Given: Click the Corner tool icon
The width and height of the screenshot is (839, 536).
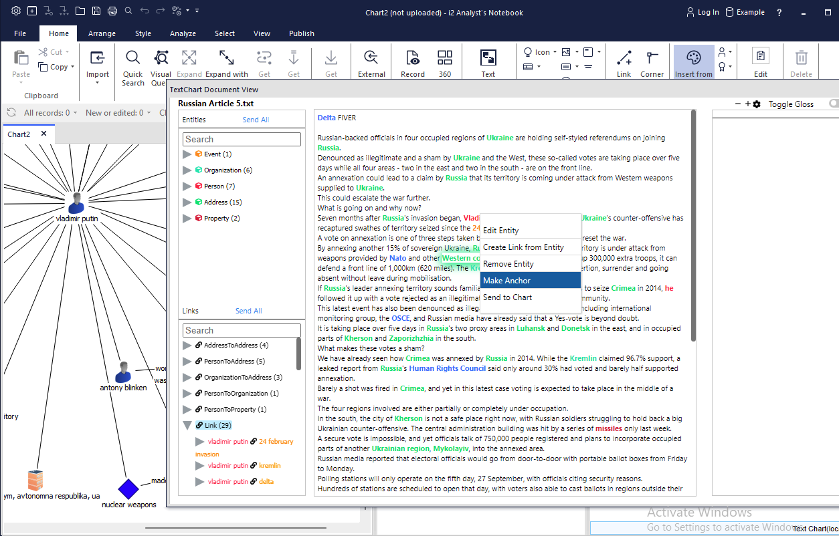Looking at the screenshot, I should coord(652,58).
